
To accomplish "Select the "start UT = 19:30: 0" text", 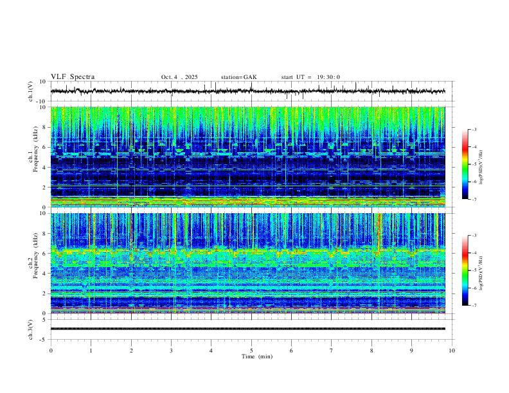I will click(310, 77).
